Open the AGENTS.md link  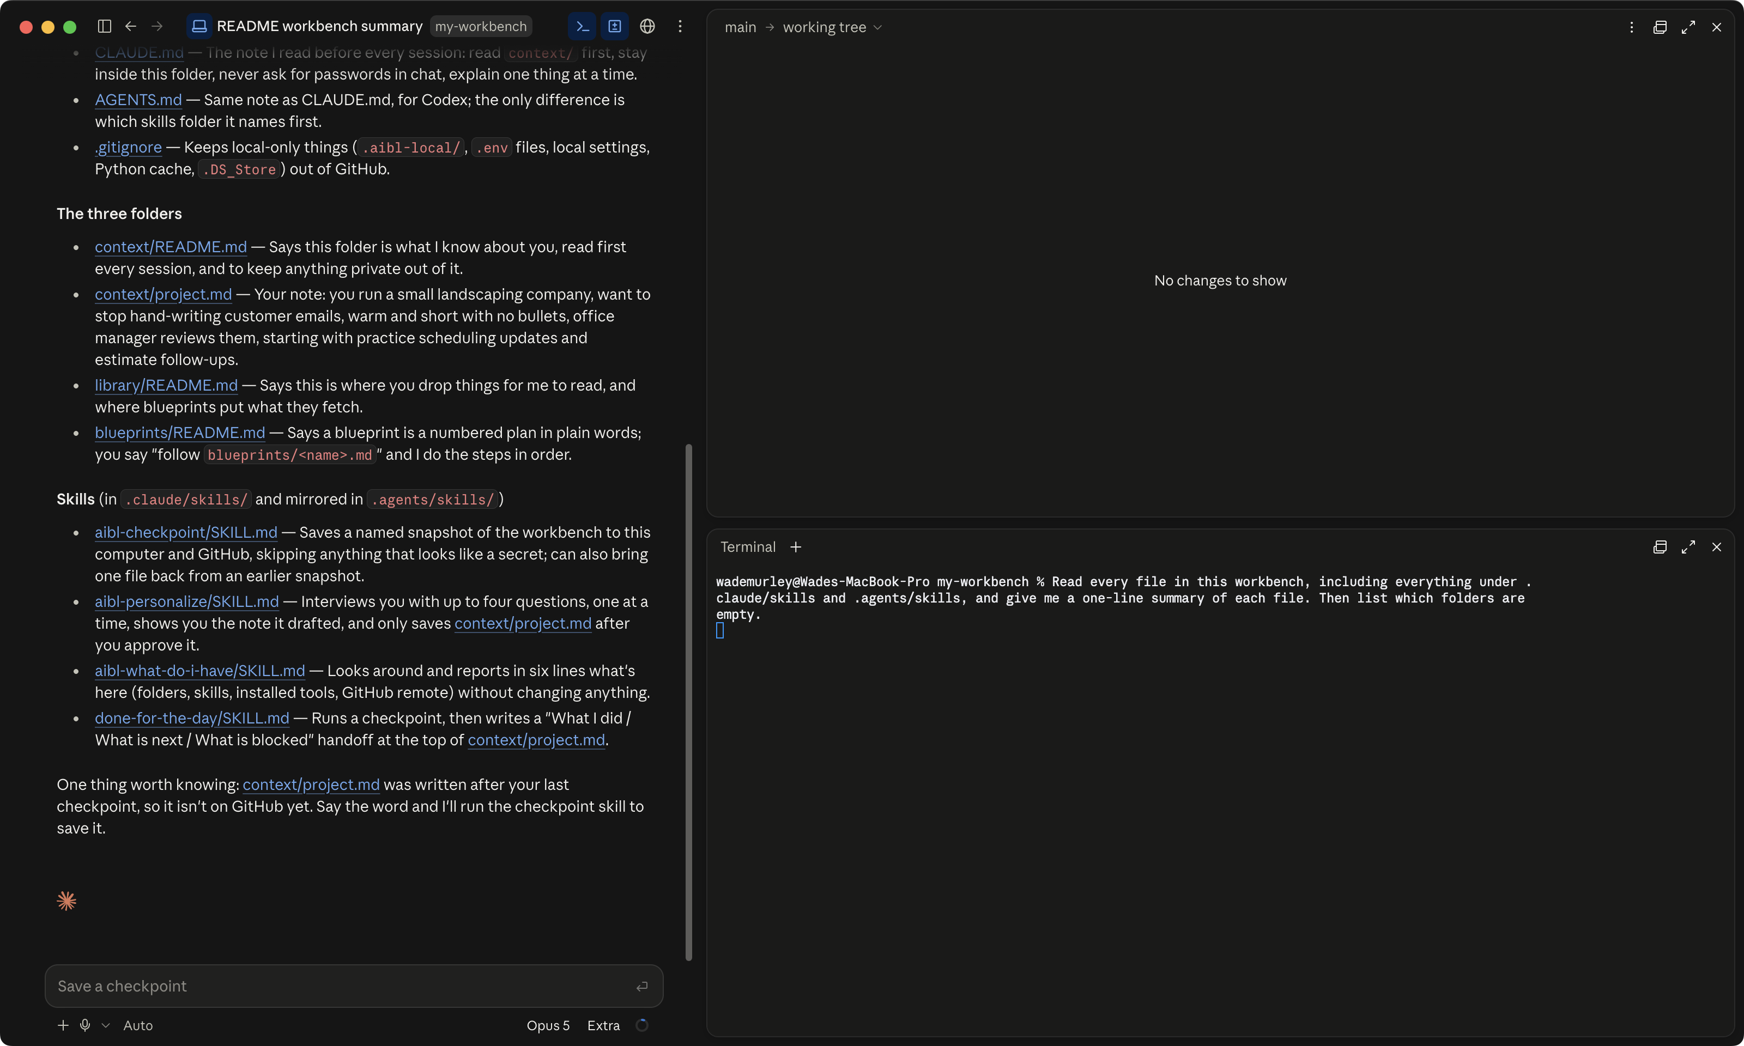138,99
